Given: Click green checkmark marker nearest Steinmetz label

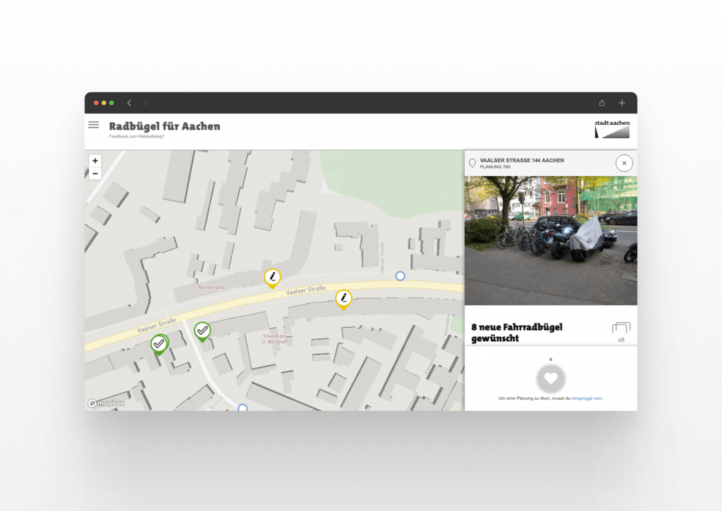Looking at the screenshot, I should click(202, 330).
